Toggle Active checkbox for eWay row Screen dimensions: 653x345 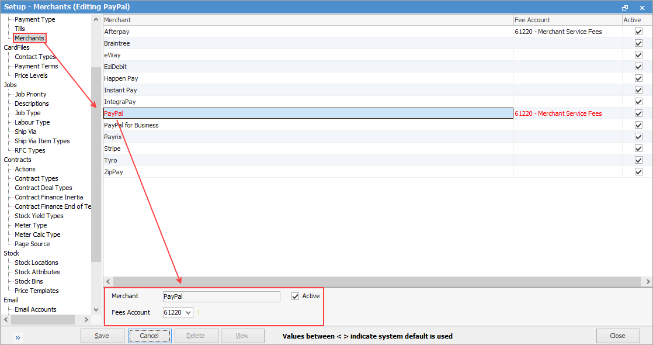[x=638, y=54]
